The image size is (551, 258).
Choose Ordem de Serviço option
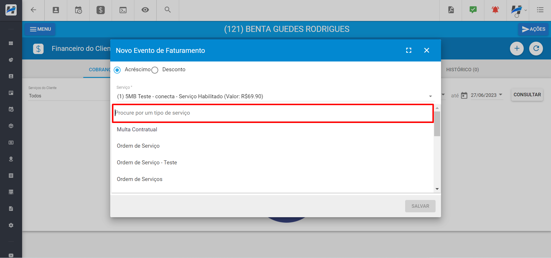[272, 146]
